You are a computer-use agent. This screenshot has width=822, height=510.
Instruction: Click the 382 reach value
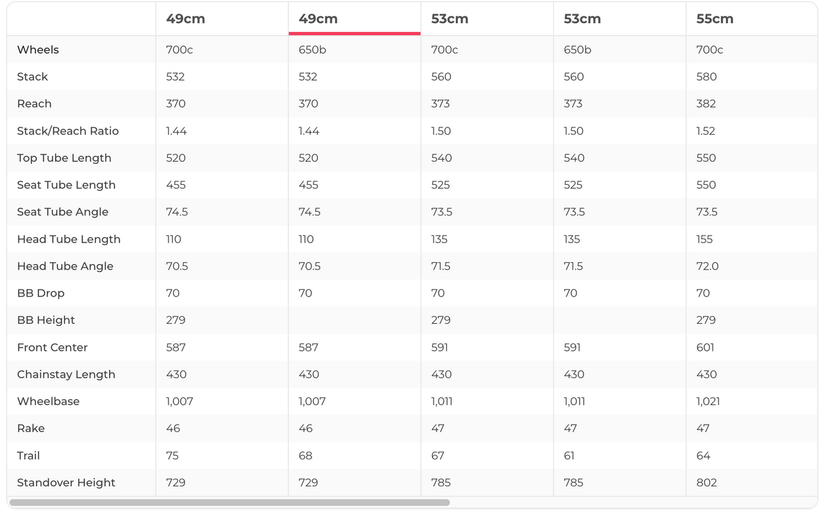[706, 104]
